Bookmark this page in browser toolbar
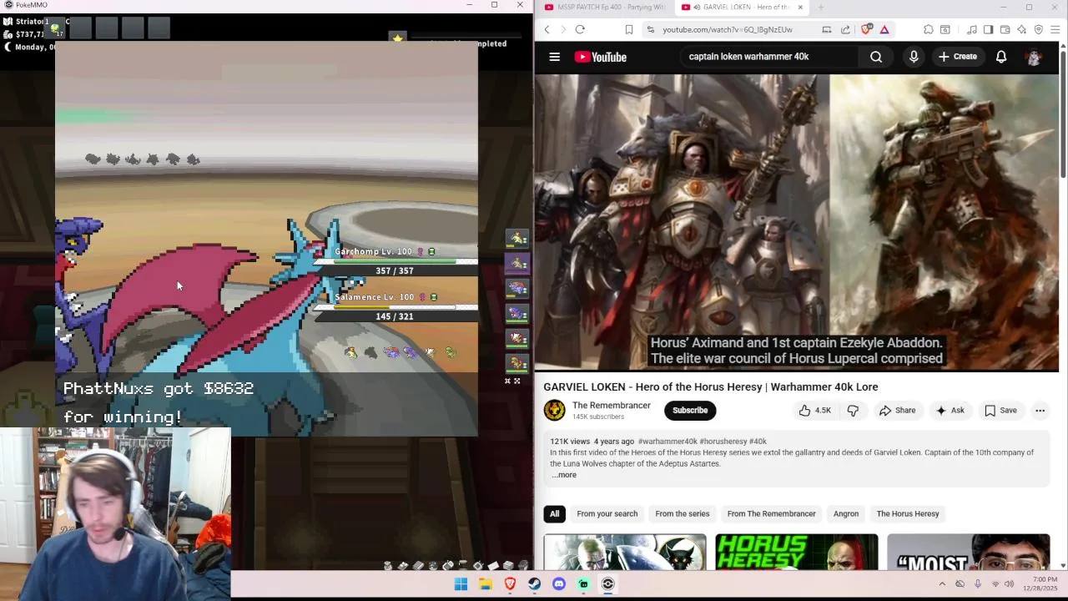 (x=629, y=29)
